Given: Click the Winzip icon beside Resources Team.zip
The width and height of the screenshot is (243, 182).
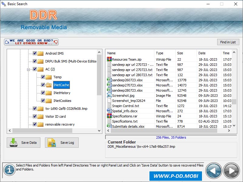Looking at the screenshot, I should 109,59.
